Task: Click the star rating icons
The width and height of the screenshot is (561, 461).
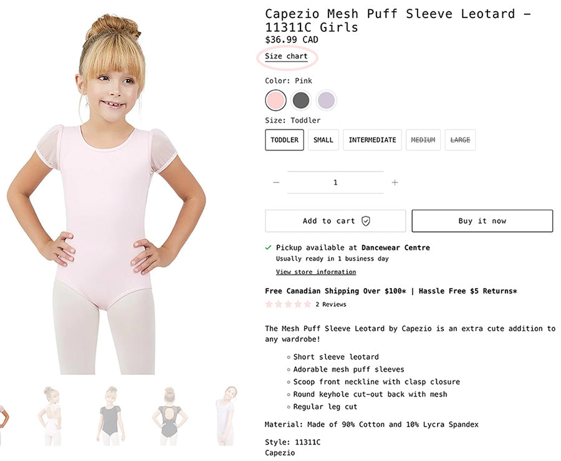Action: coord(288,304)
